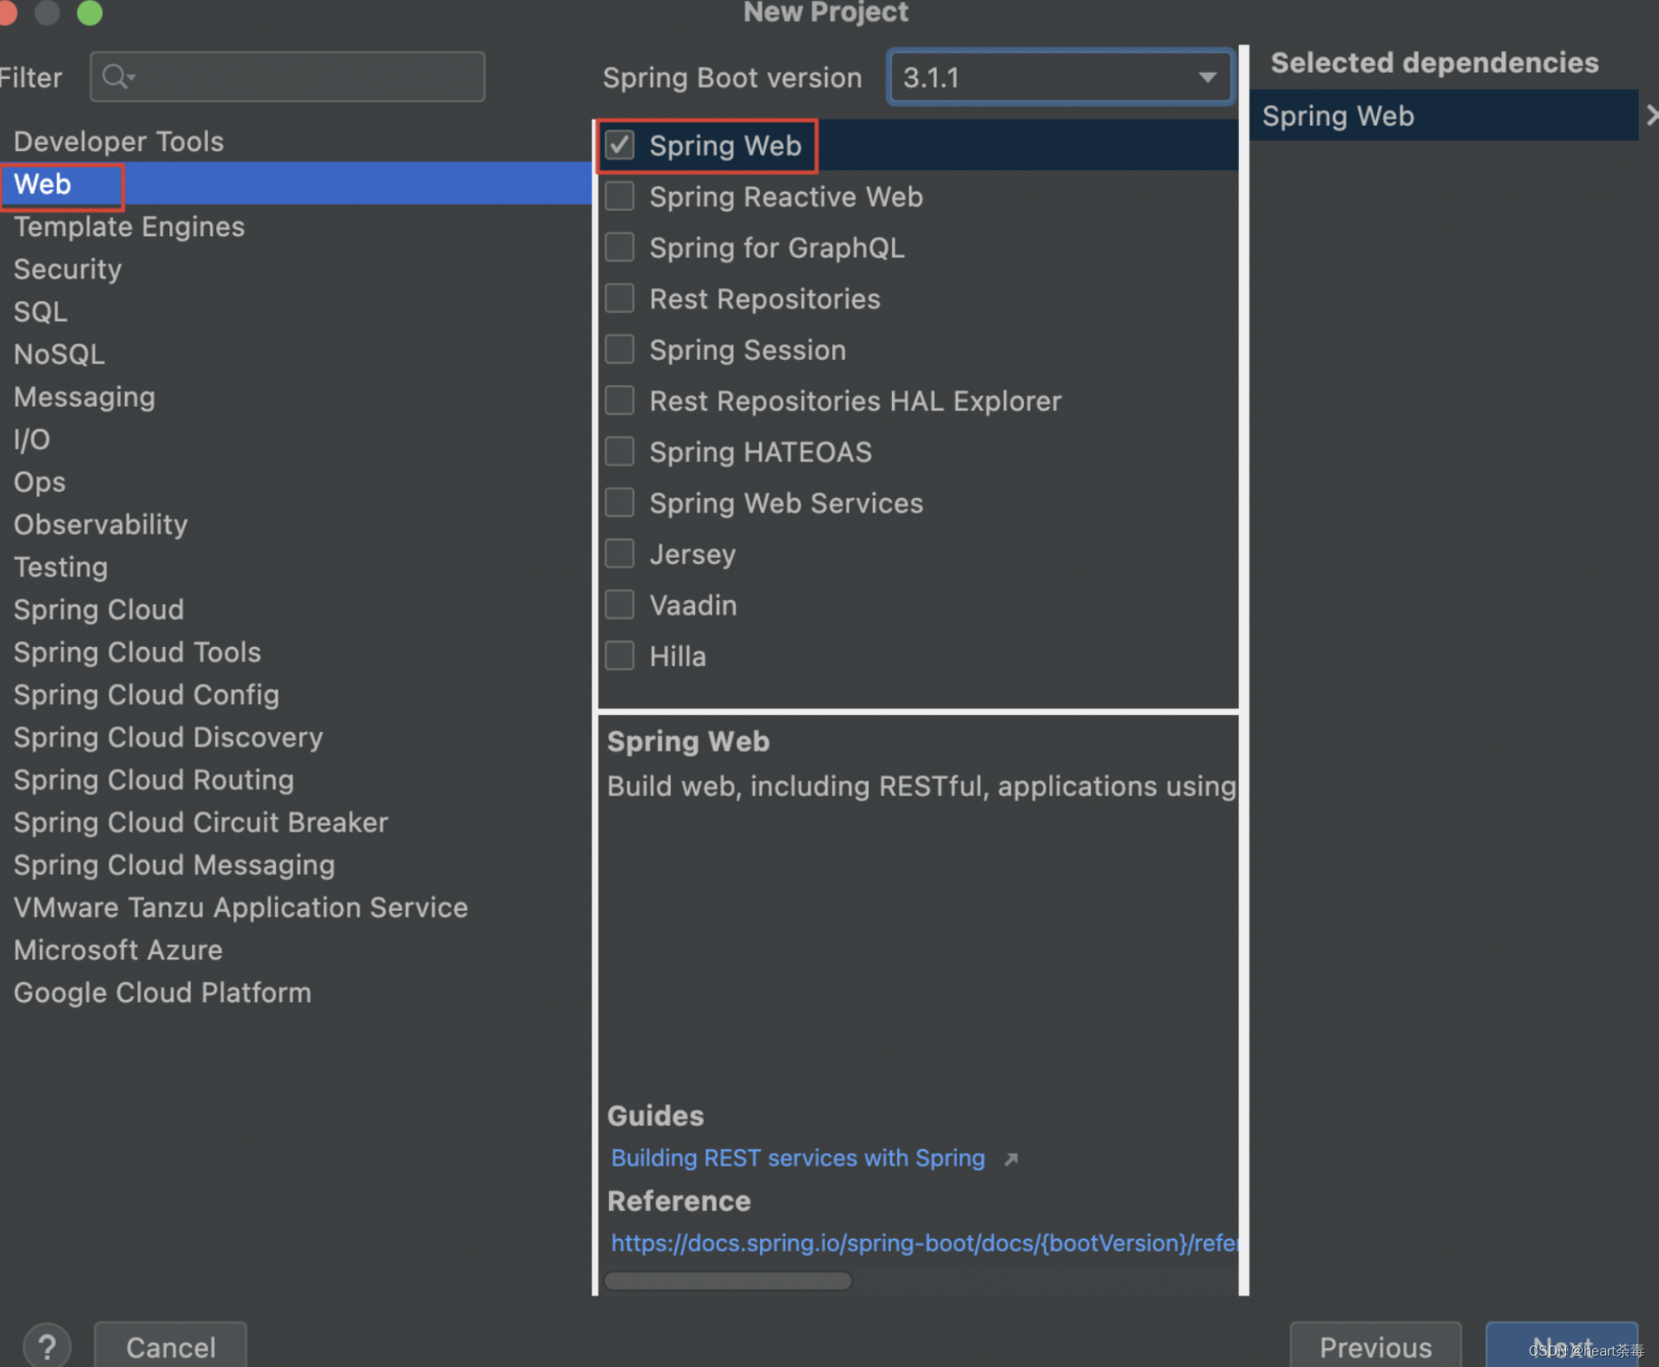Check the Vaadin dependency
Image resolution: width=1659 pixels, height=1367 pixels.
tap(619, 605)
